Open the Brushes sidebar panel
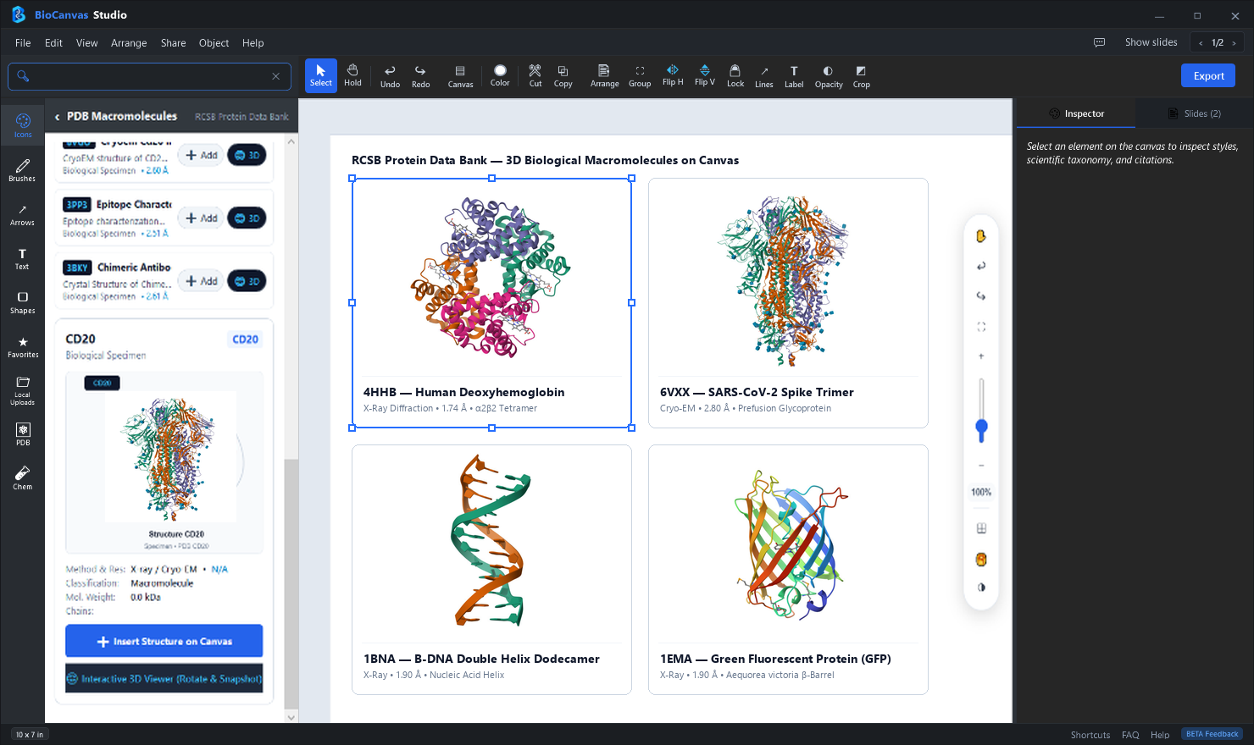The width and height of the screenshot is (1254, 745). tap(23, 170)
